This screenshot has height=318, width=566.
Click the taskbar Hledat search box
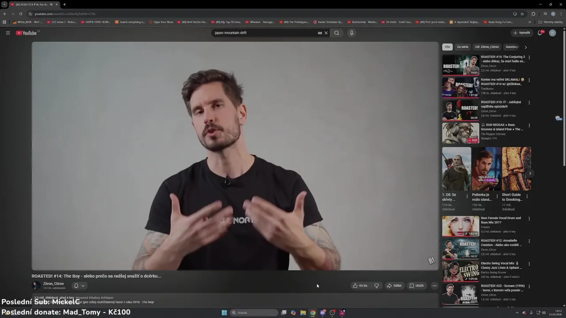click(x=254, y=313)
